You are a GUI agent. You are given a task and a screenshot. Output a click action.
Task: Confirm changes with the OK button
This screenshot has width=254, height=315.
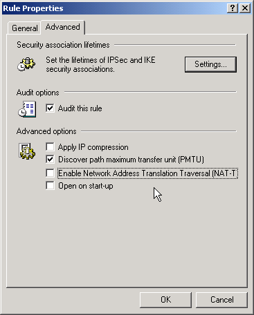click(165, 300)
